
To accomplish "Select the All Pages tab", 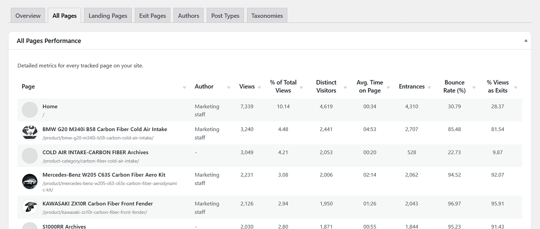I will [x=64, y=15].
